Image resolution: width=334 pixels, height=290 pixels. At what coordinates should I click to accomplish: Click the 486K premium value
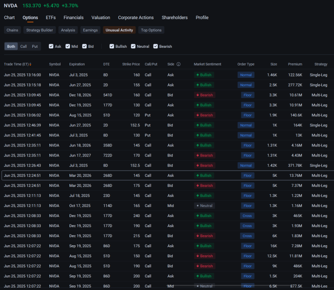point(298,266)
